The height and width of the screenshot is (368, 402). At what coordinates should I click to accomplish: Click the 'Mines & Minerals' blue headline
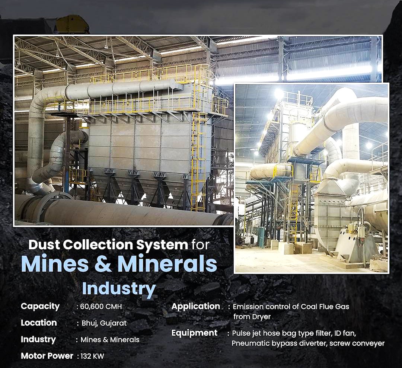point(119,264)
